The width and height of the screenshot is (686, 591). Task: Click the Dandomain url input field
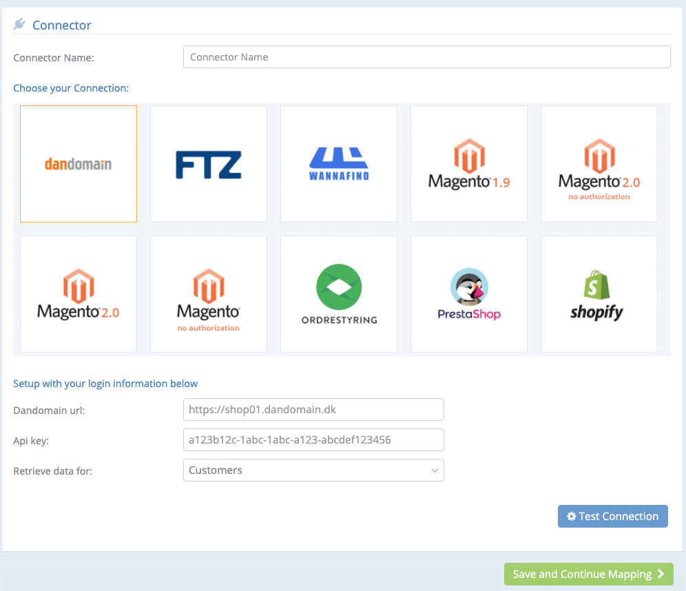pos(313,409)
